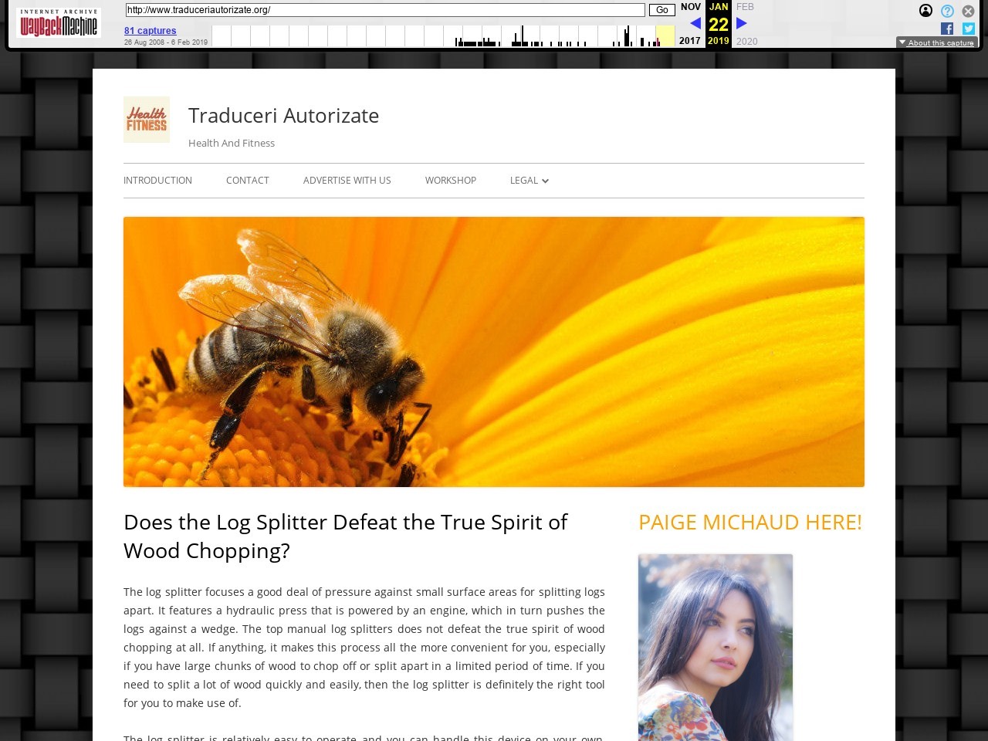Open the Wayback help question icon

pos(947,11)
